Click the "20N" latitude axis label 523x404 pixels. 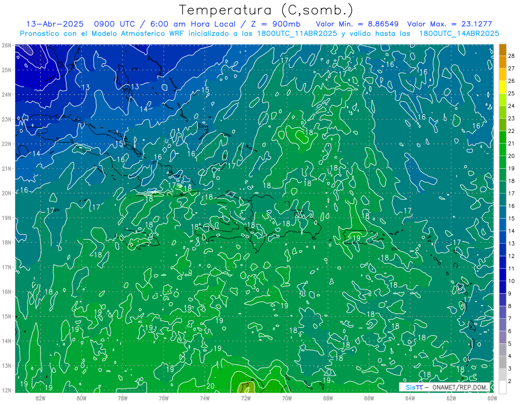coord(7,193)
